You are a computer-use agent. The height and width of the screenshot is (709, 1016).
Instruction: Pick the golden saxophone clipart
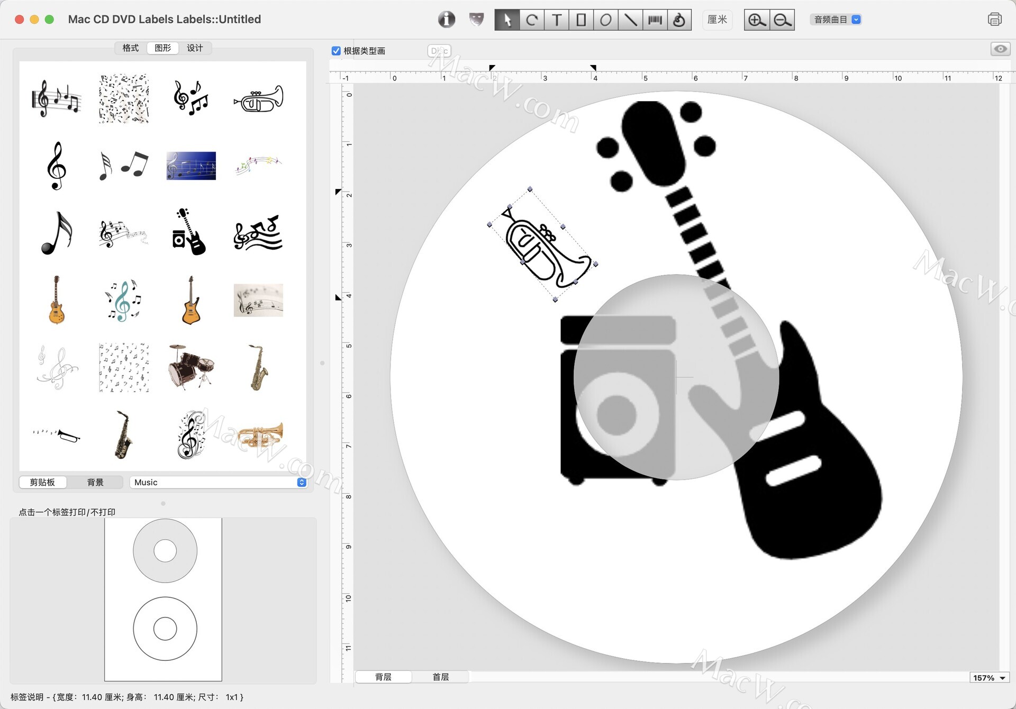pyautogui.click(x=258, y=367)
